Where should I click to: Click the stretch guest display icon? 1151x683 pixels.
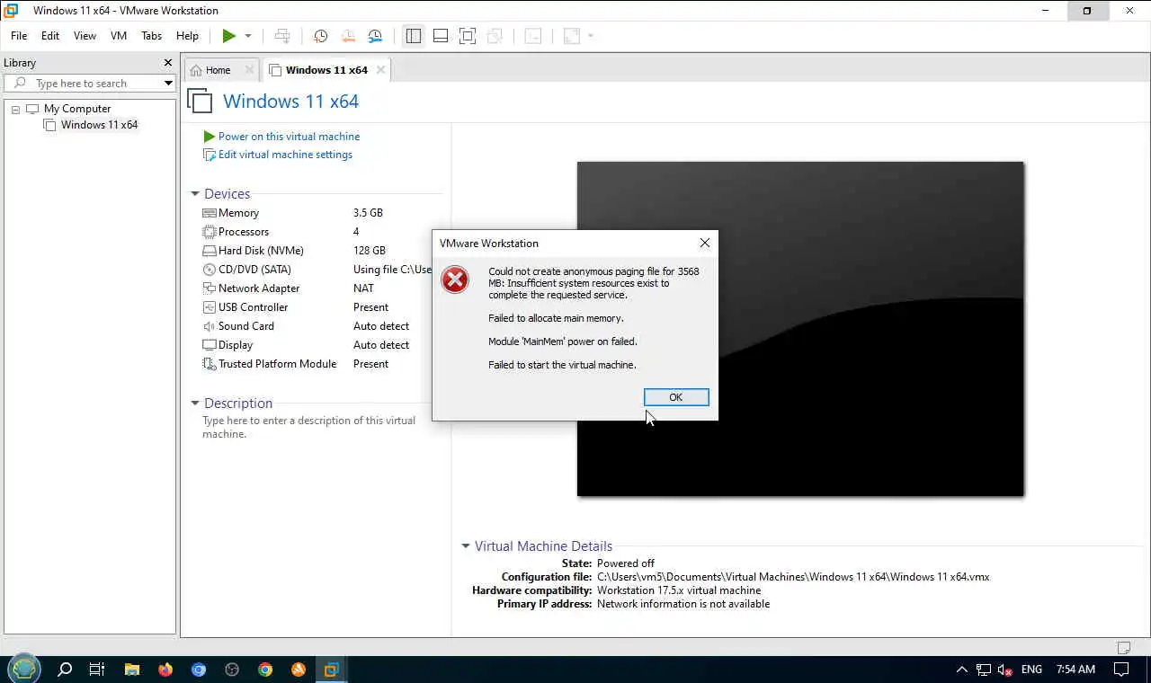tap(572, 36)
